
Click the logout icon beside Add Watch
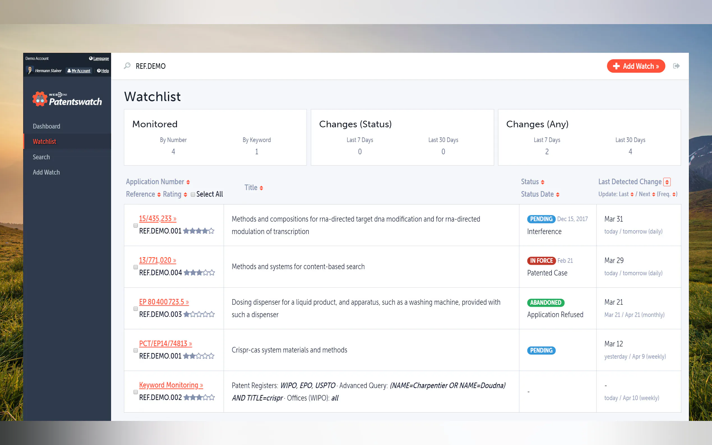point(676,66)
